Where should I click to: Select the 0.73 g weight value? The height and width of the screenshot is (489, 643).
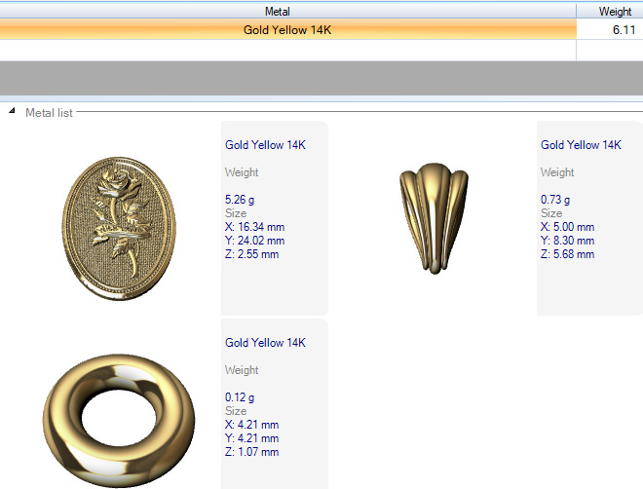tap(555, 200)
